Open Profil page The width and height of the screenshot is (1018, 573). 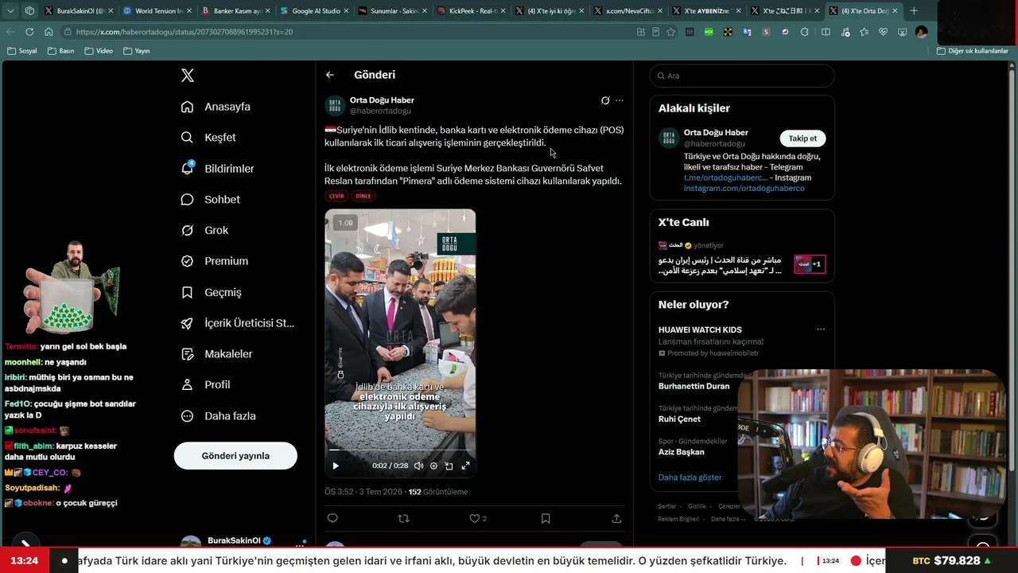click(x=205, y=385)
